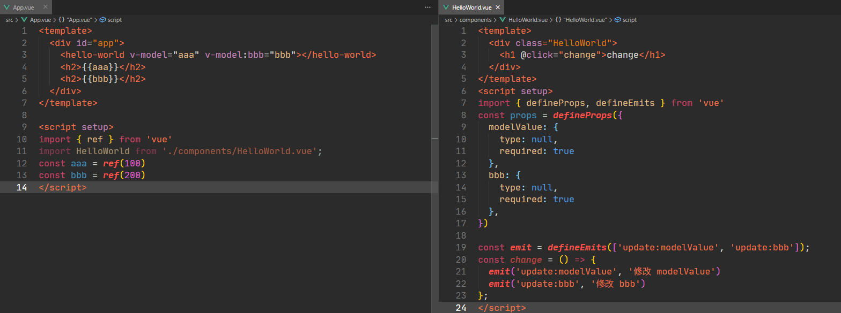Viewport: 841px width, 313px height.
Task: Click ref(200) on the bbb line
Action: coord(124,175)
